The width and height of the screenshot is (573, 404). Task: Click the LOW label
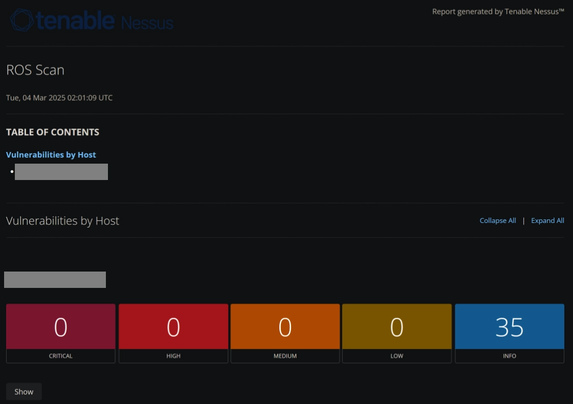click(x=397, y=356)
